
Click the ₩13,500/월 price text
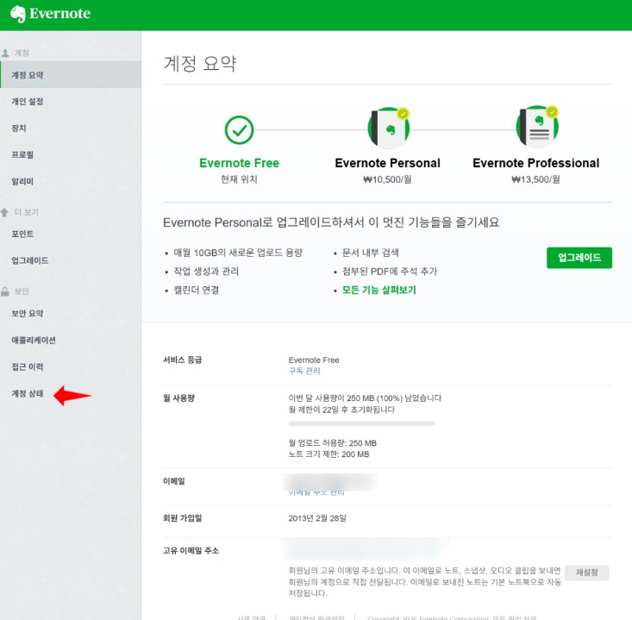[x=535, y=179]
